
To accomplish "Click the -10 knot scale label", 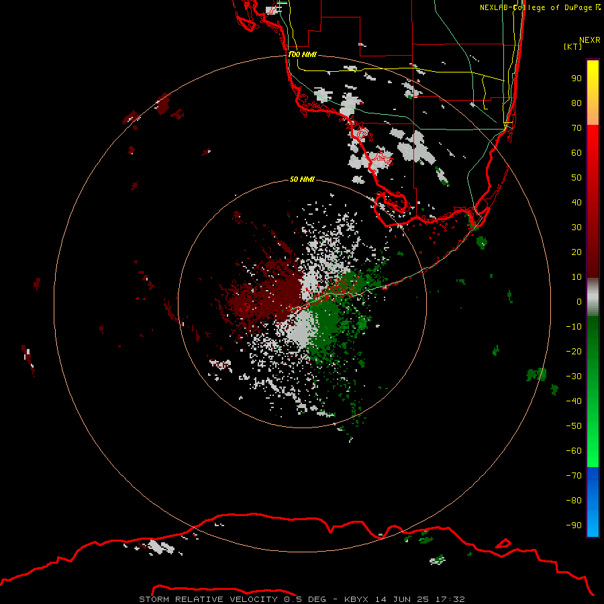I will click(x=574, y=327).
